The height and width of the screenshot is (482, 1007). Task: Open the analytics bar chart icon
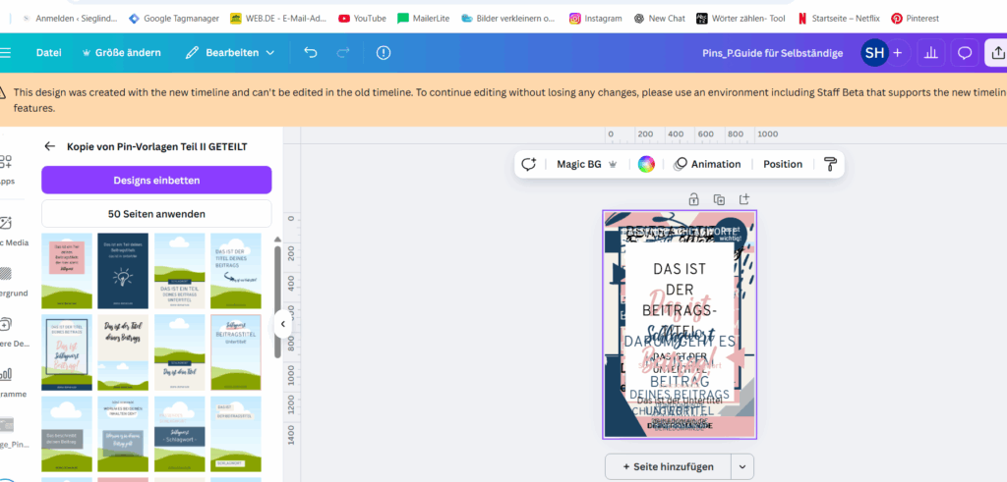pyautogui.click(x=931, y=53)
